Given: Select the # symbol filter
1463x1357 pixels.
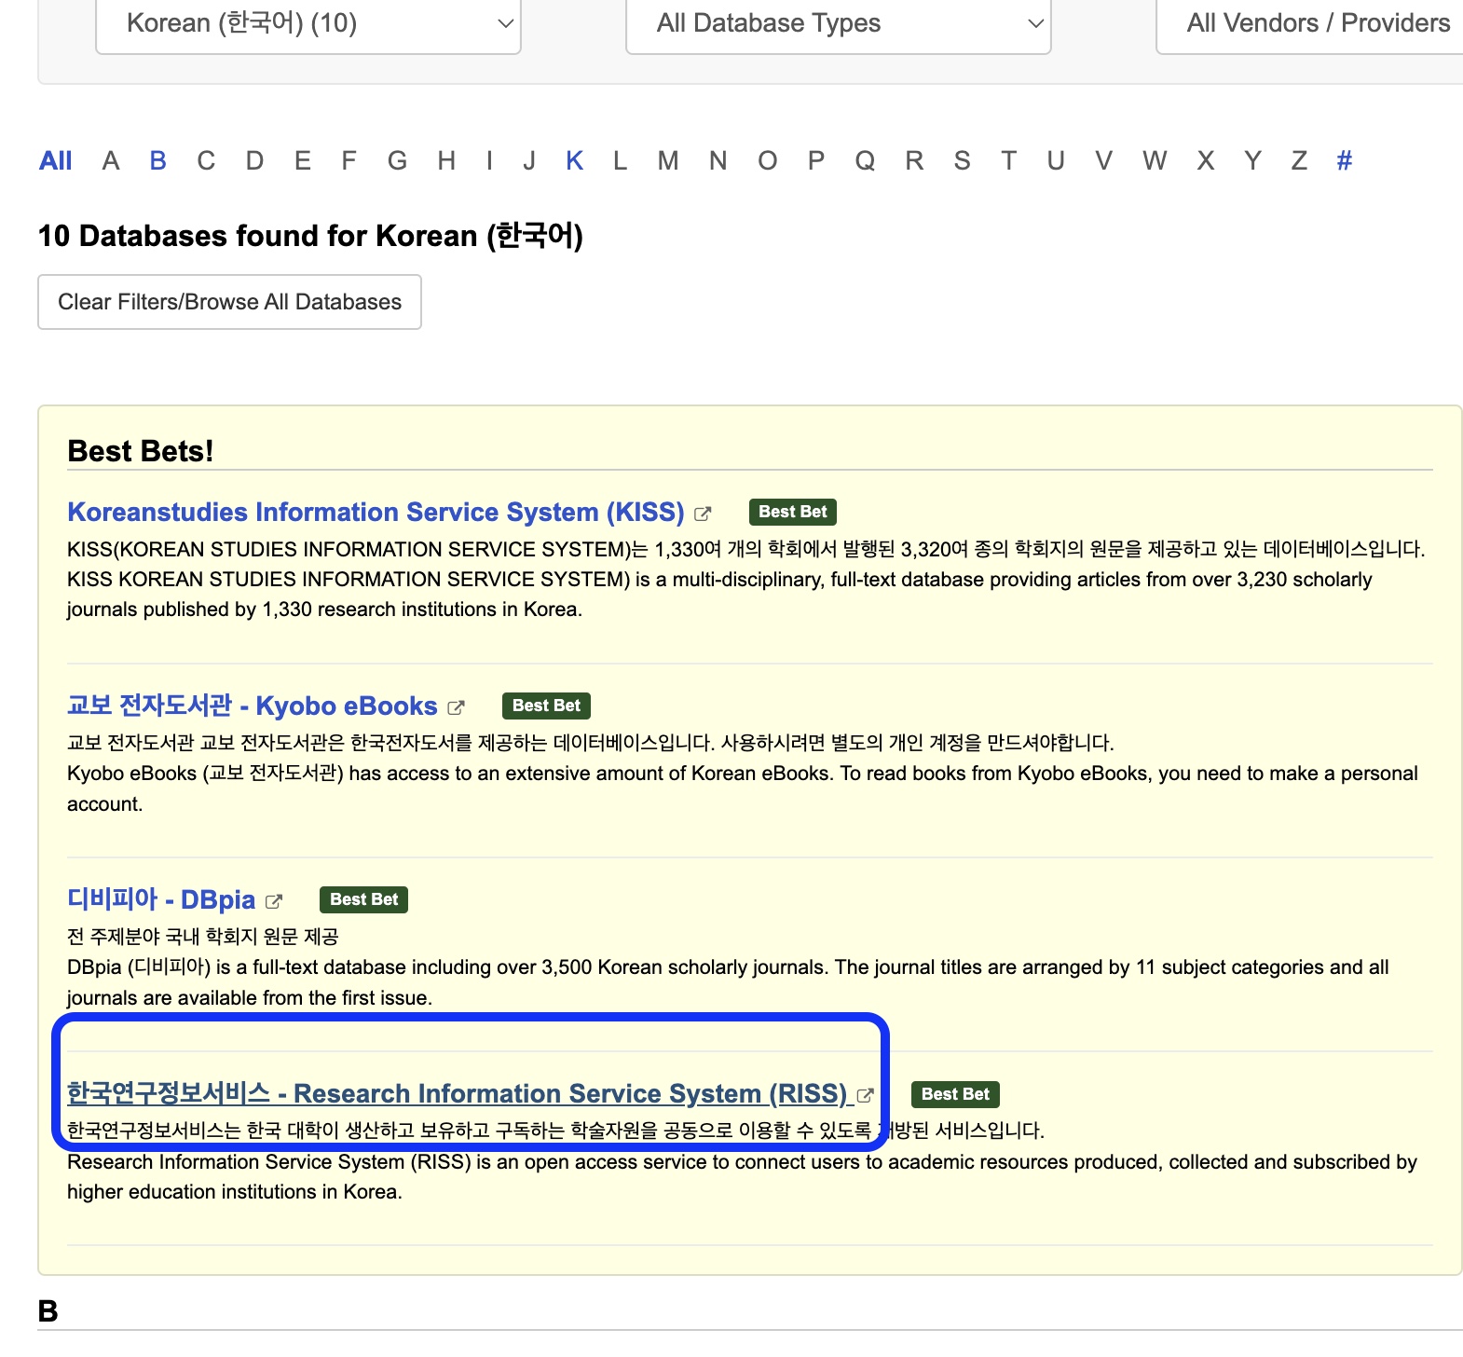Looking at the screenshot, I should point(1344,161).
